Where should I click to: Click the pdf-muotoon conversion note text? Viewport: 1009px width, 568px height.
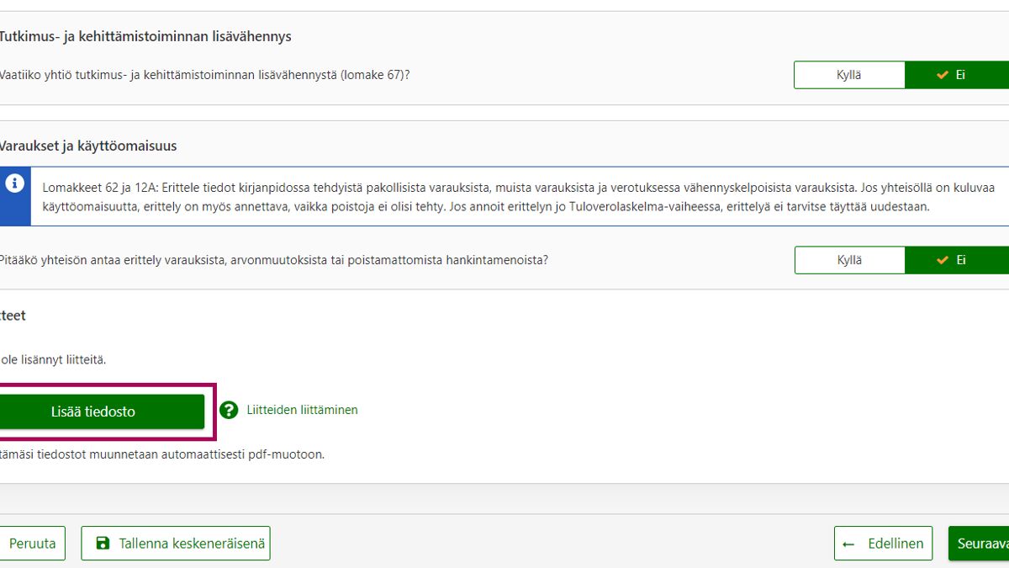click(x=161, y=454)
